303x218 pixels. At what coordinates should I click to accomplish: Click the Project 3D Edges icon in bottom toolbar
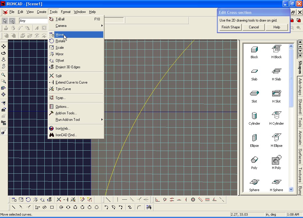pos(50,200)
